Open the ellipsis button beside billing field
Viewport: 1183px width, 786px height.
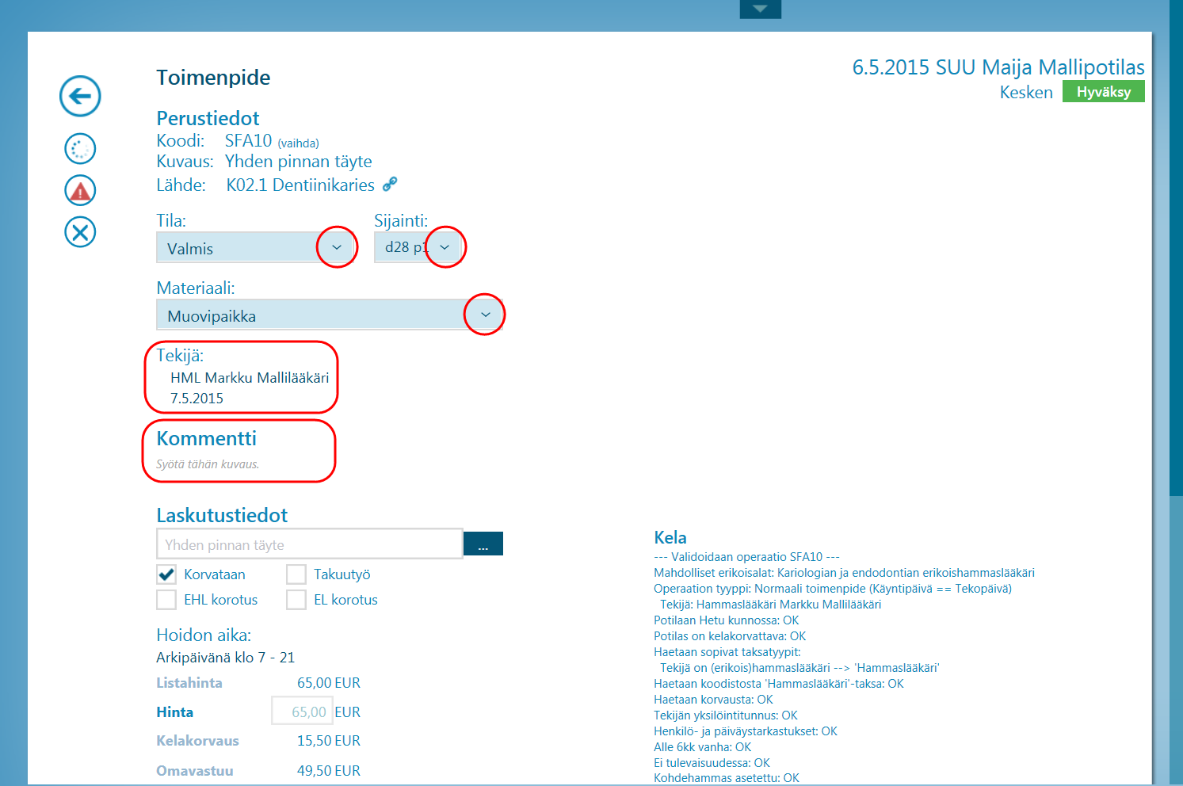point(483,544)
